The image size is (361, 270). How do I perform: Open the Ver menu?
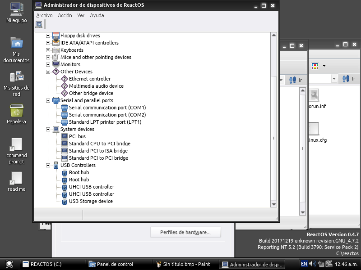click(81, 15)
